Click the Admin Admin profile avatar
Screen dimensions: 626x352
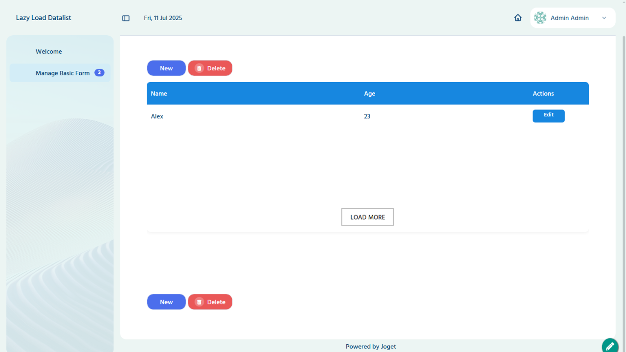coord(540,18)
